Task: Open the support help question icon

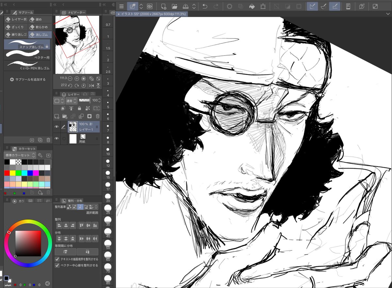Action: (362, 6)
